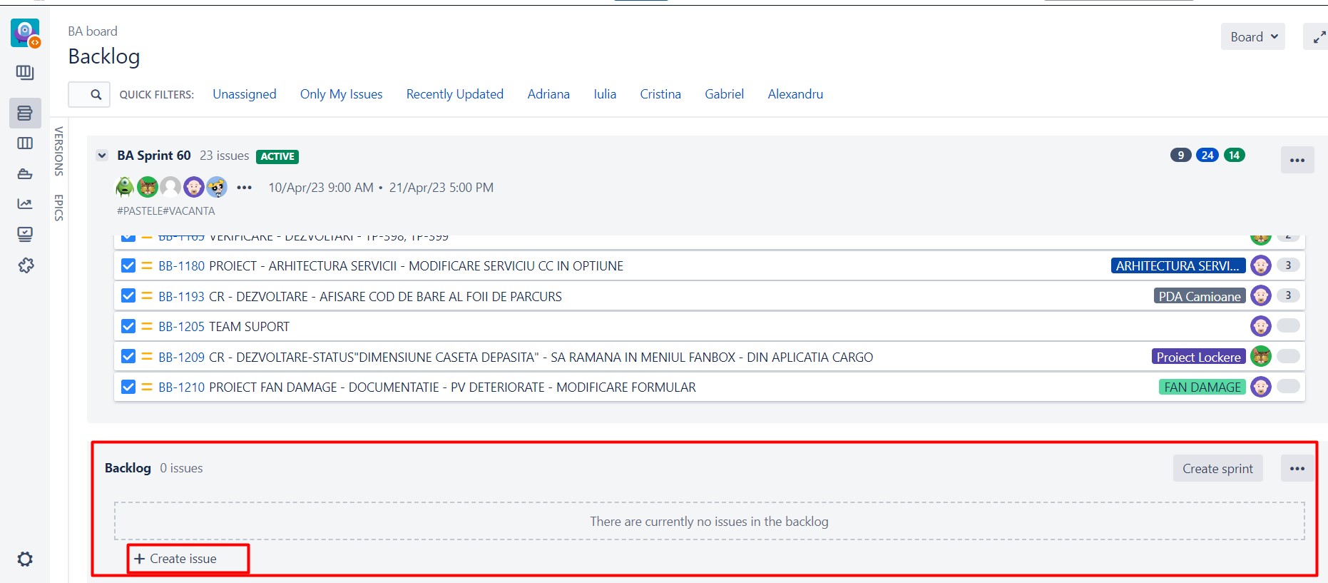Open the Add-ons puzzle icon
The image size is (1328, 583).
(26, 265)
